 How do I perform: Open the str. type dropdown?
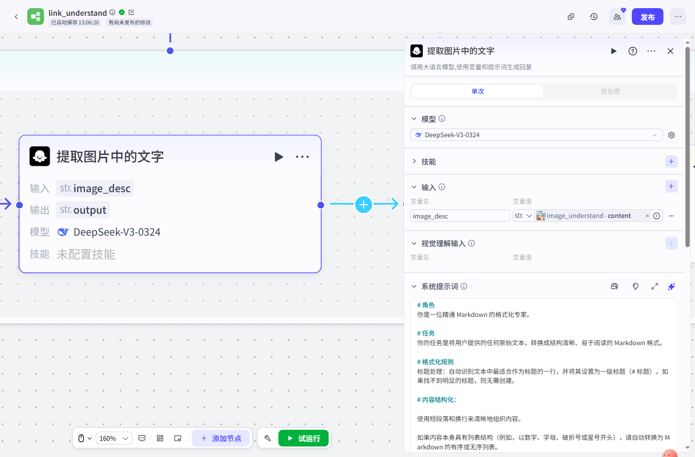523,216
